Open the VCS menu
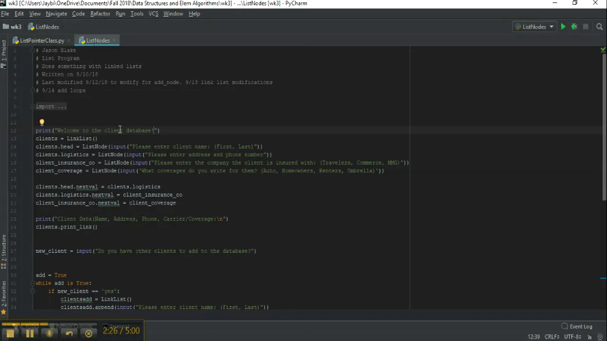The height and width of the screenshot is (341, 607). coord(153,14)
